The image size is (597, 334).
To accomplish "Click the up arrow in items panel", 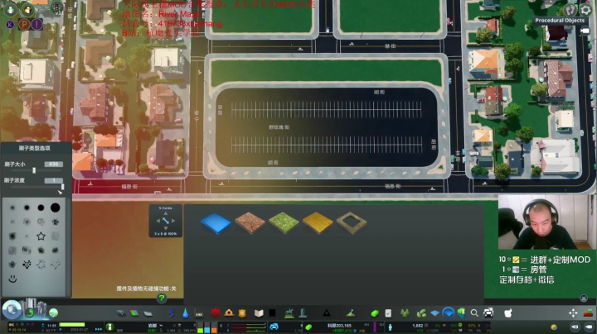I will pos(165,213).
